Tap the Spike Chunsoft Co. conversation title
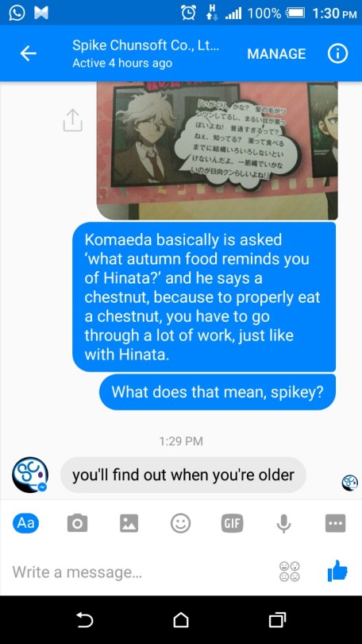Screen dimensions: 362x644 tap(145, 45)
